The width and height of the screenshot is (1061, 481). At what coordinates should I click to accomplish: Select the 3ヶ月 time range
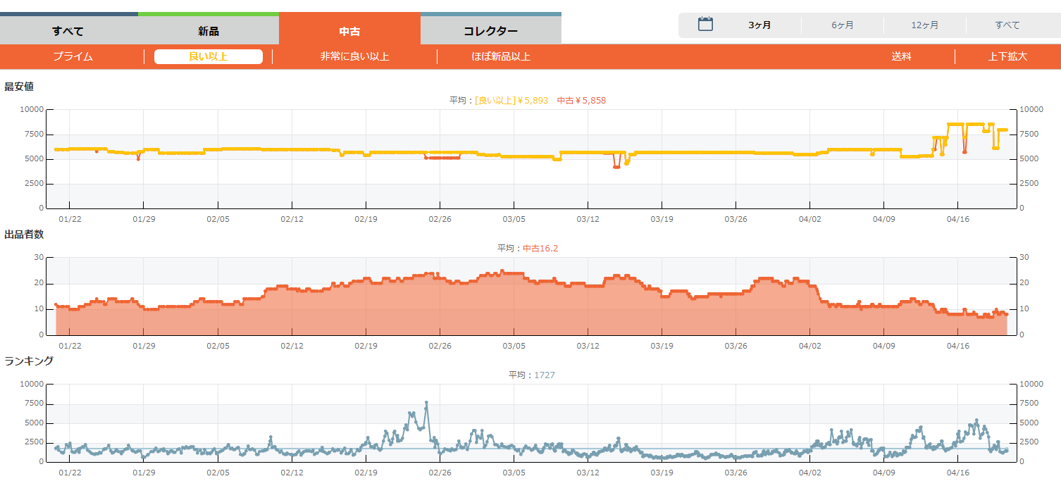tap(759, 25)
